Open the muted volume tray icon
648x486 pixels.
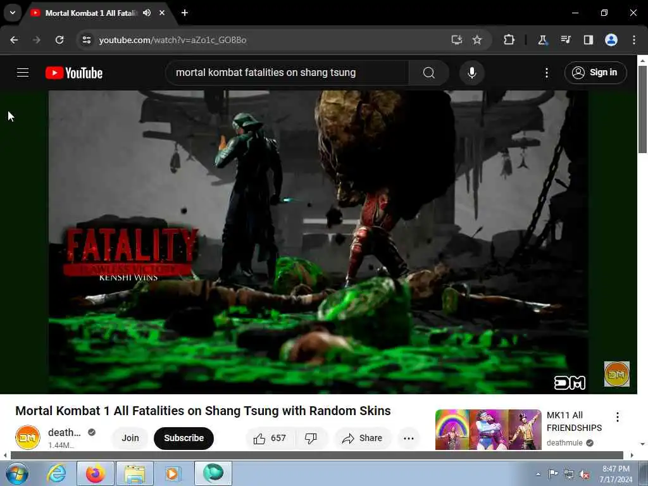tap(584, 475)
